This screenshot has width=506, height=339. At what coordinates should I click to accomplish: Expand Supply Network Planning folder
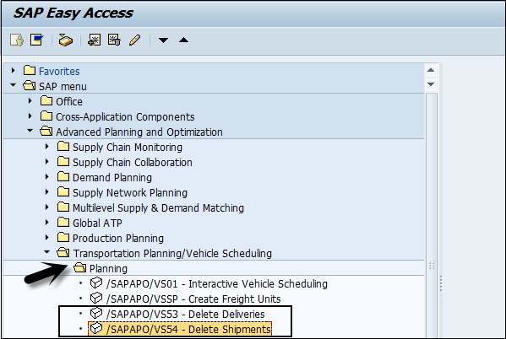pyautogui.click(x=47, y=191)
